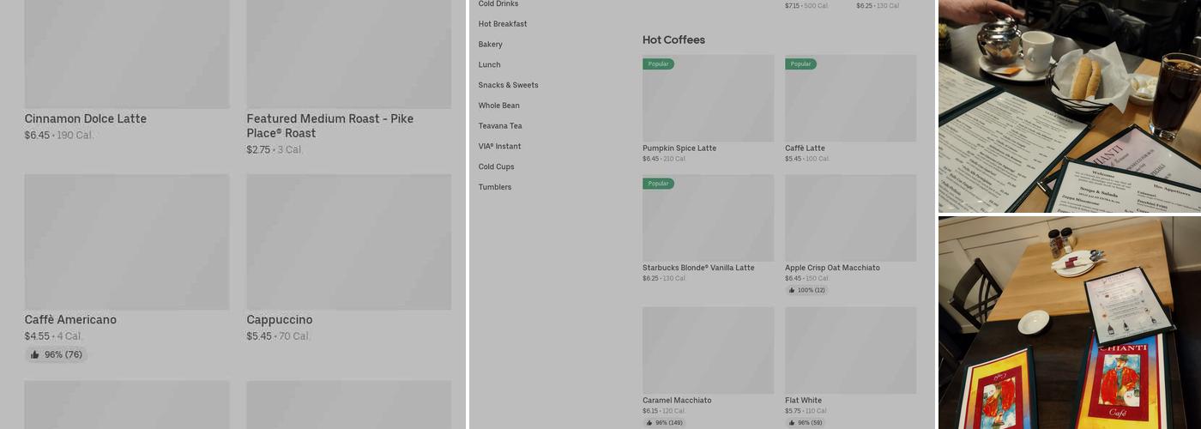The height and width of the screenshot is (429, 1201).
Task: Click the thumbs-up icon beside 96% (76)
Action: pos(35,355)
